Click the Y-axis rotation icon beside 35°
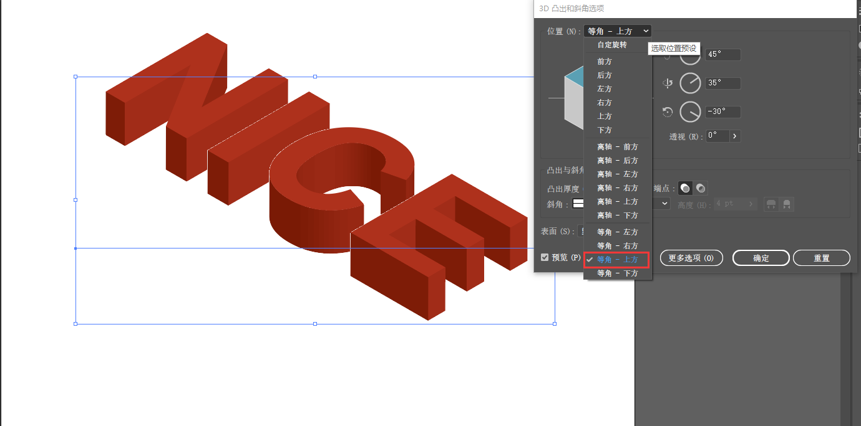Screen dimensions: 861x426 (667, 83)
